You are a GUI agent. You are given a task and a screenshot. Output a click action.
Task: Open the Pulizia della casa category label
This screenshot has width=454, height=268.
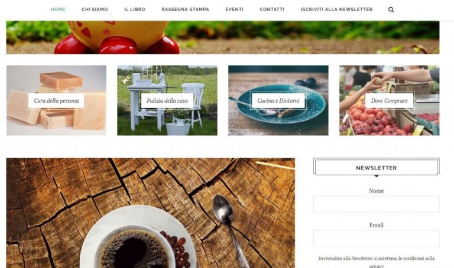pyautogui.click(x=167, y=100)
